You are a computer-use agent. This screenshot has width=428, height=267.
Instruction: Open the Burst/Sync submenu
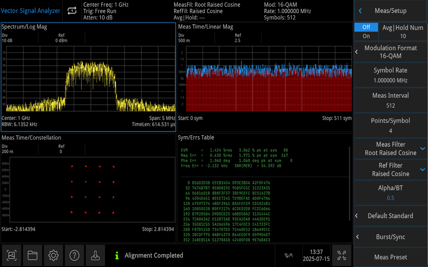(391, 237)
